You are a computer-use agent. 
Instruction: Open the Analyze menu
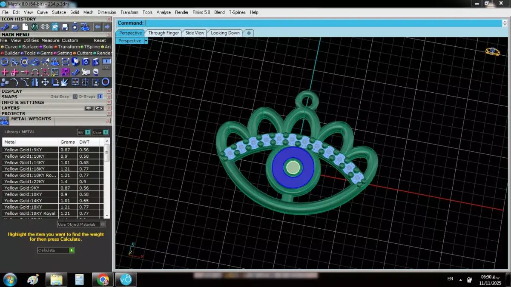164,12
